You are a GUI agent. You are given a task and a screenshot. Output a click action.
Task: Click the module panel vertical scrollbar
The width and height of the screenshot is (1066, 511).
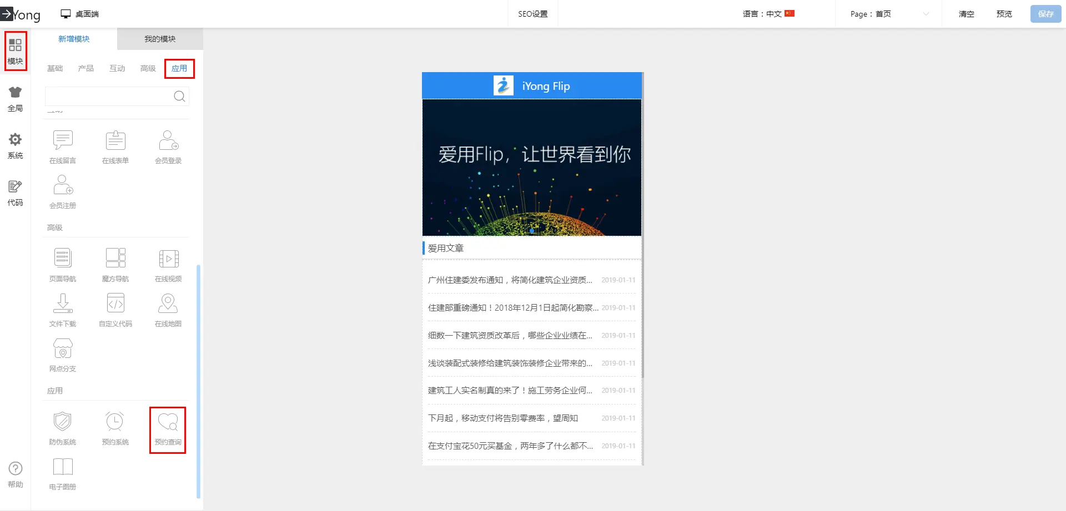pos(198,382)
